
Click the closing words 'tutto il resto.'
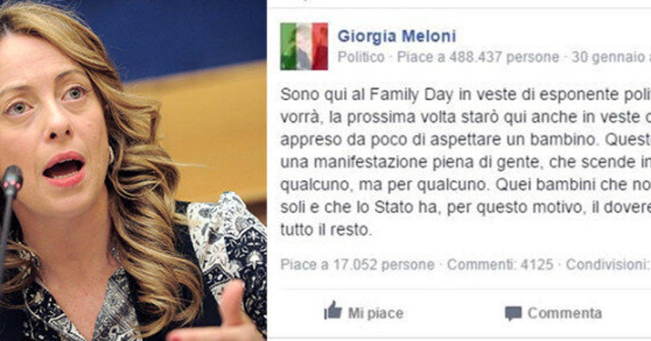tap(325, 230)
